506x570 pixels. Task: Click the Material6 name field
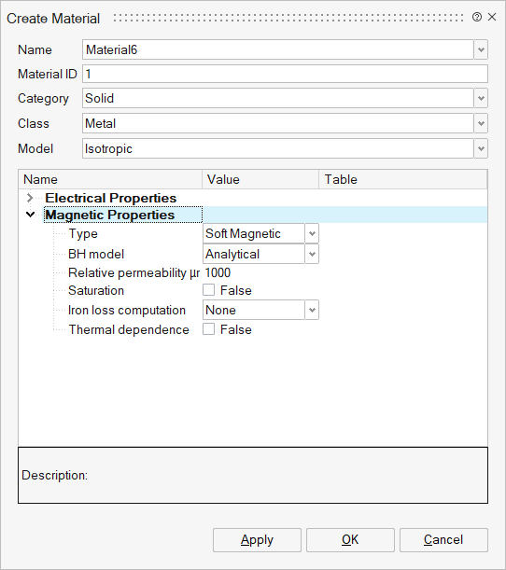pyautogui.click(x=278, y=49)
